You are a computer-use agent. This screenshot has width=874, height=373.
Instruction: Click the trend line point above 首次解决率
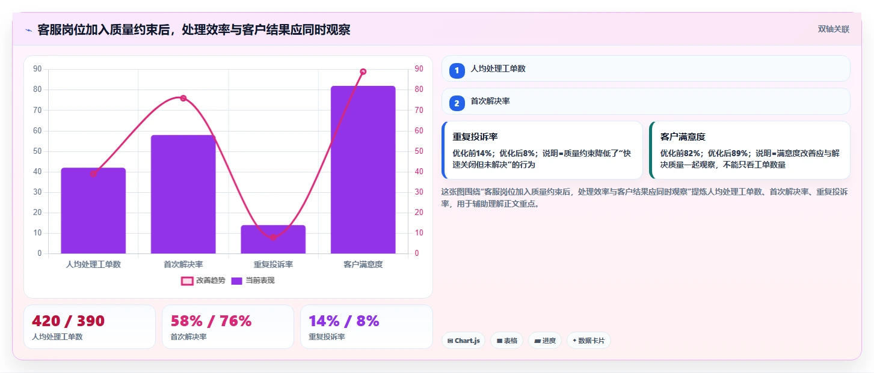click(183, 98)
